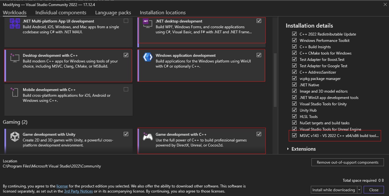Uncheck Windows application development workload

(x=259, y=55)
